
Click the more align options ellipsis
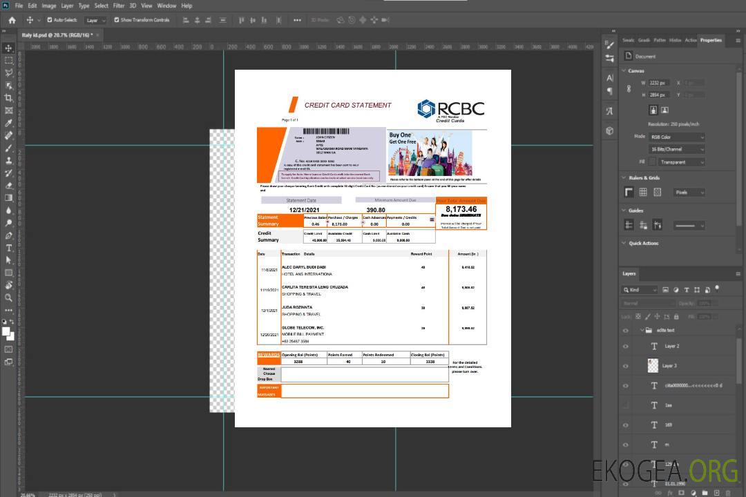(297, 20)
